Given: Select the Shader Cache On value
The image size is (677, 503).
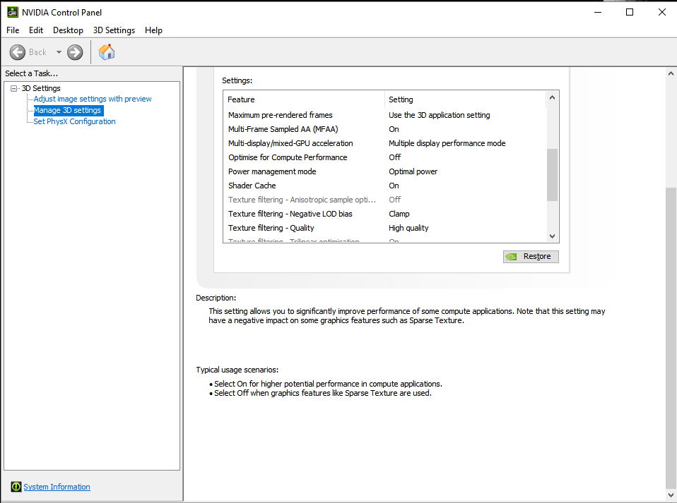Looking at the screenshot, I should point(394,186).
